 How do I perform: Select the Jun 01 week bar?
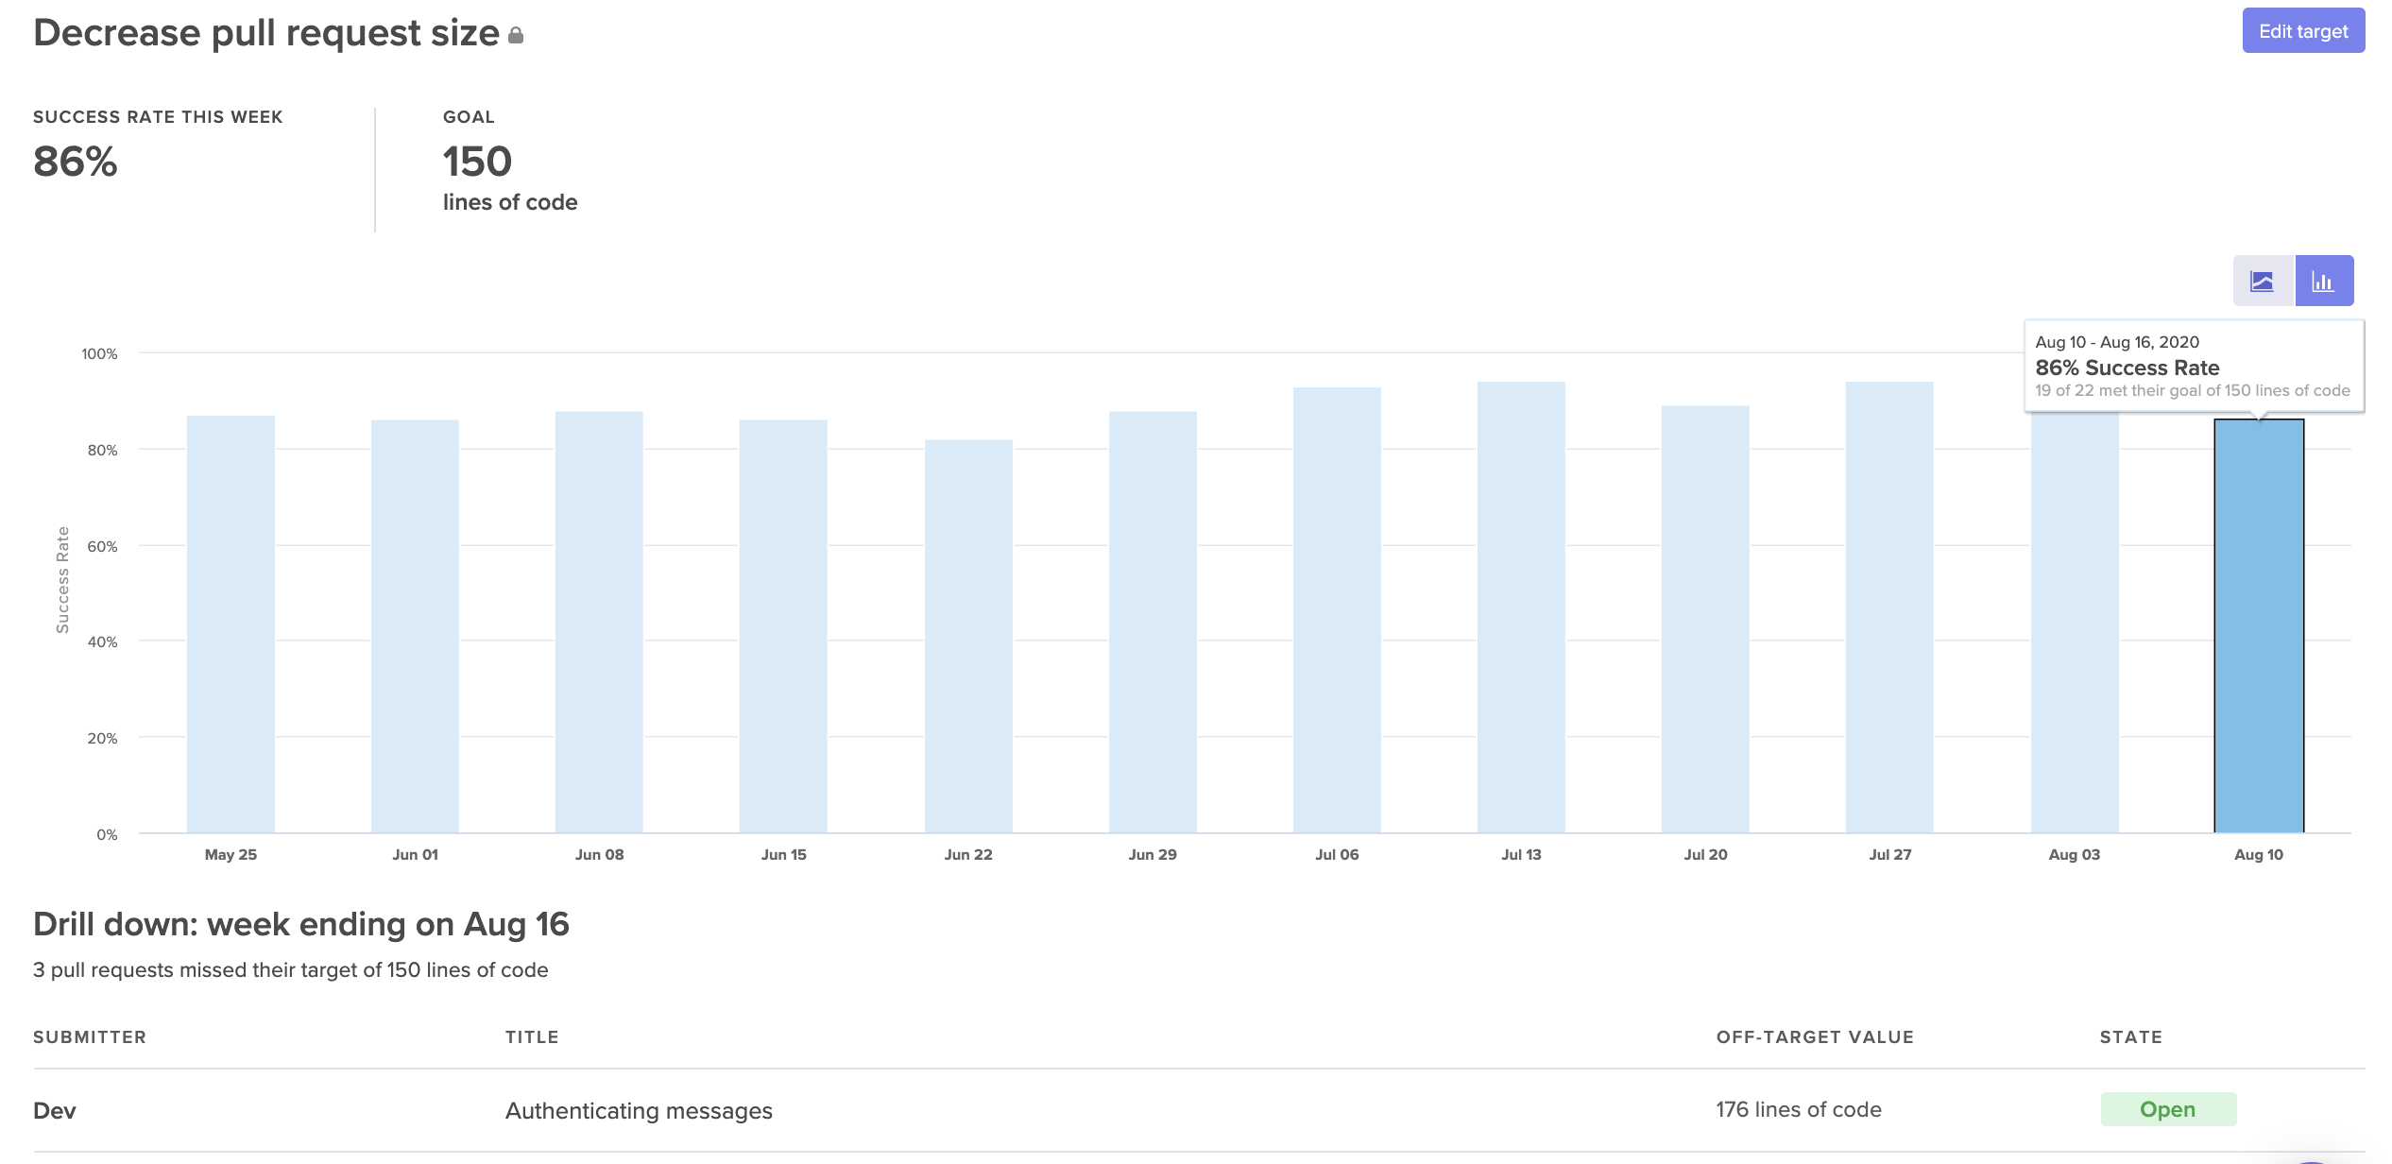[x=415, y=625]
